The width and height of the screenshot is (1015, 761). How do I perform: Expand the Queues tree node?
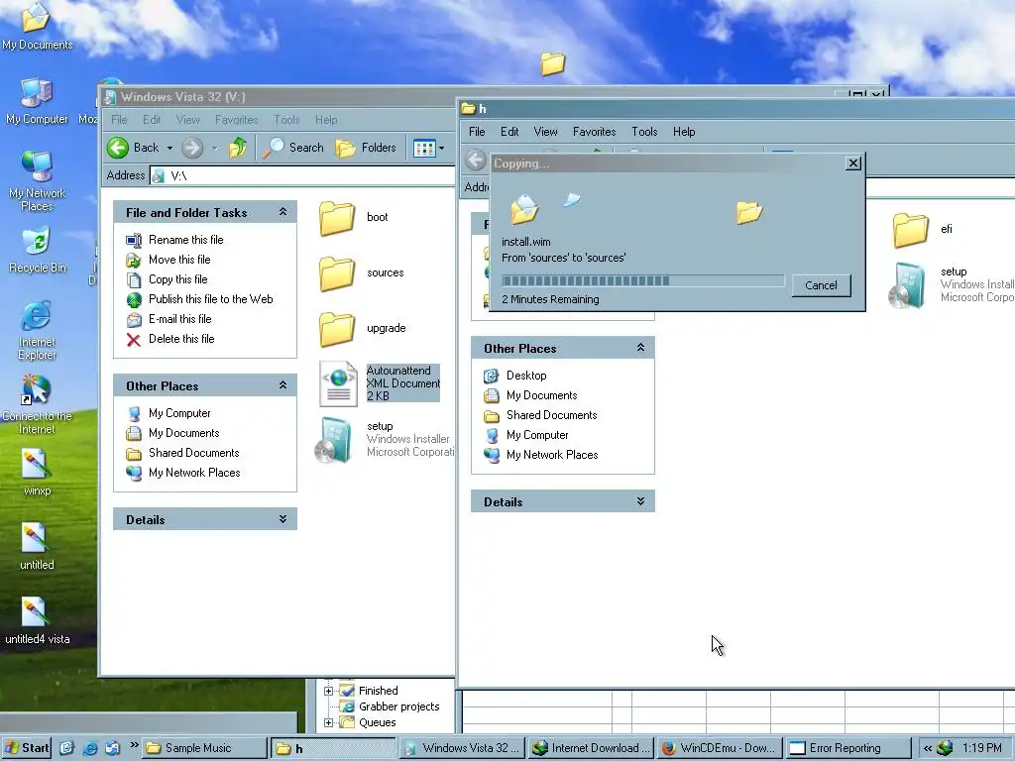[x=329, y=722]
